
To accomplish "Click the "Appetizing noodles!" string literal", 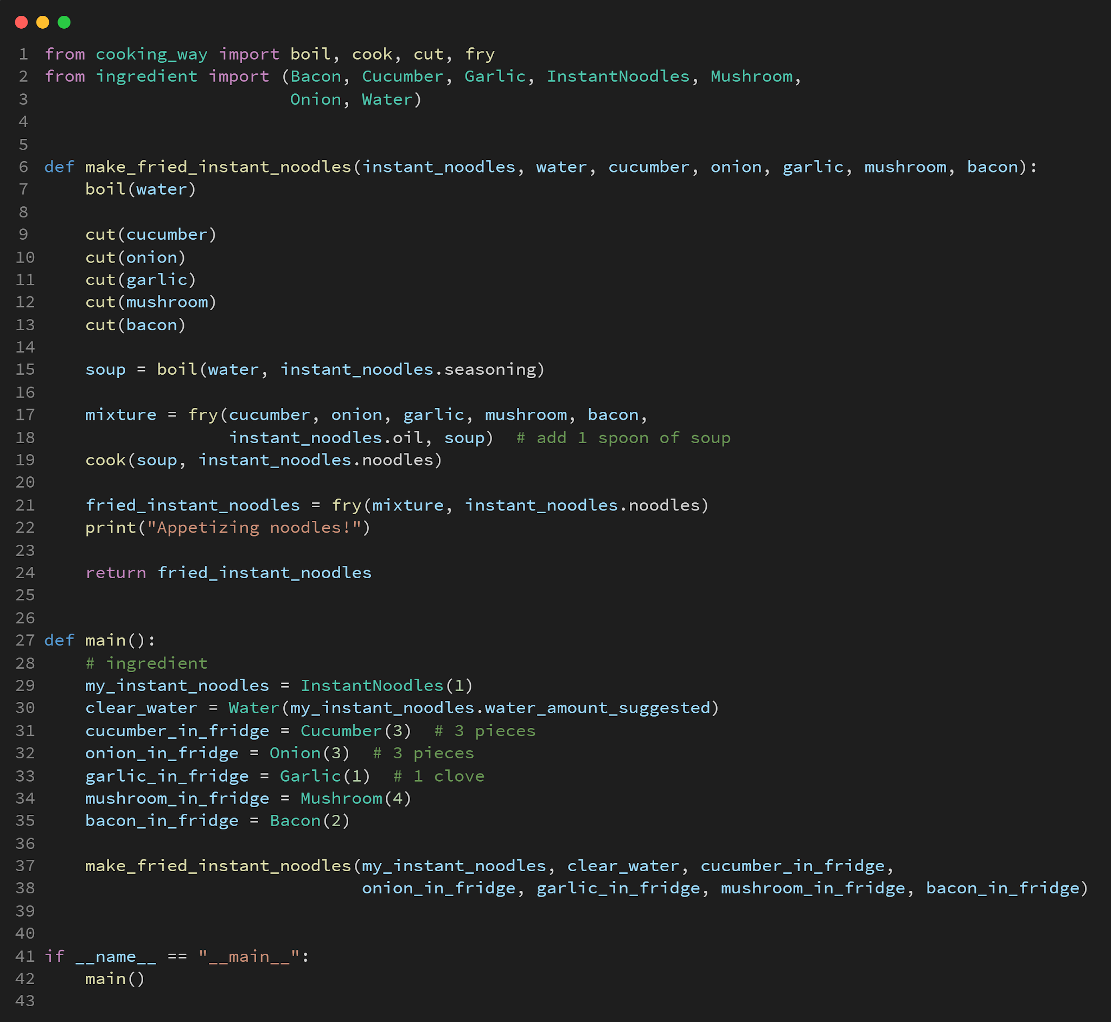I will point(254,527).
